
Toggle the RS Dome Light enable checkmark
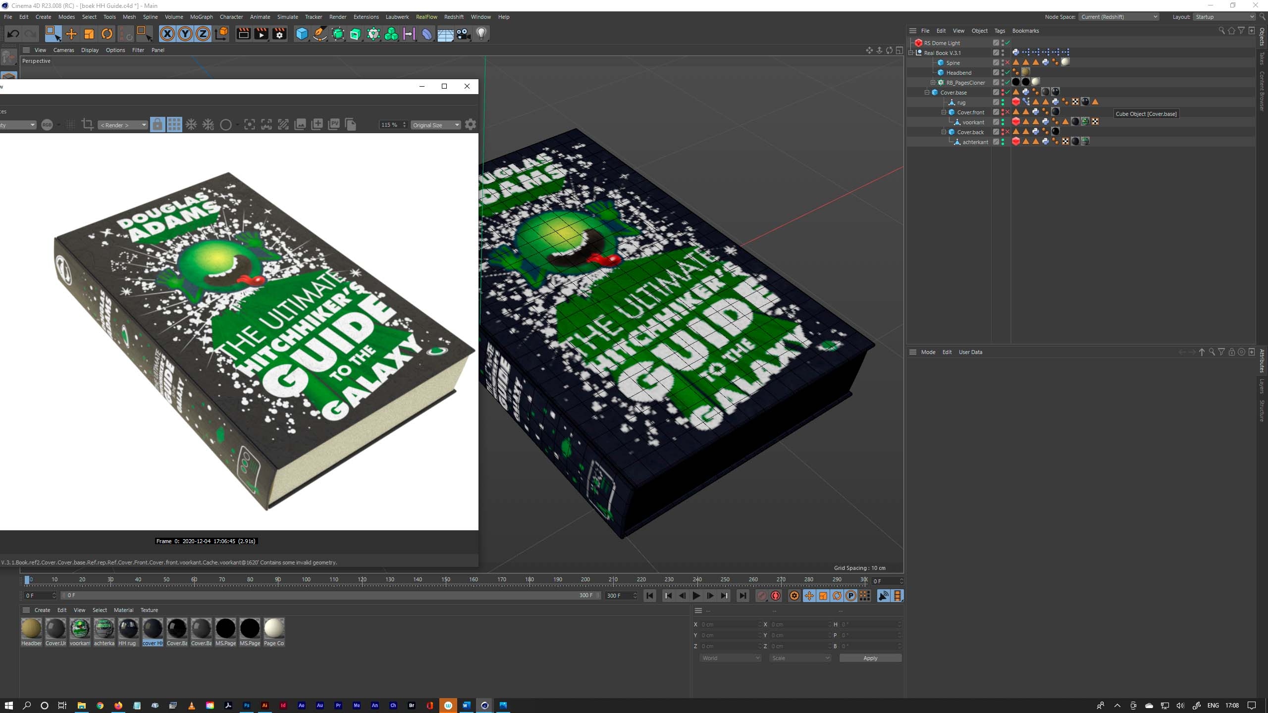(1007, 43)
